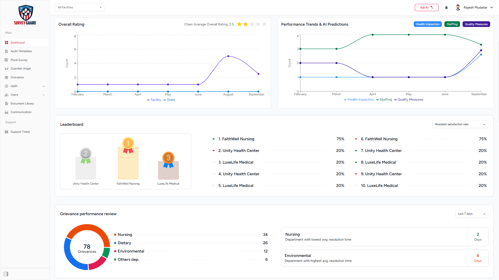
Task: Select Audit Templates menu item
Action: [x=21, y=51]
